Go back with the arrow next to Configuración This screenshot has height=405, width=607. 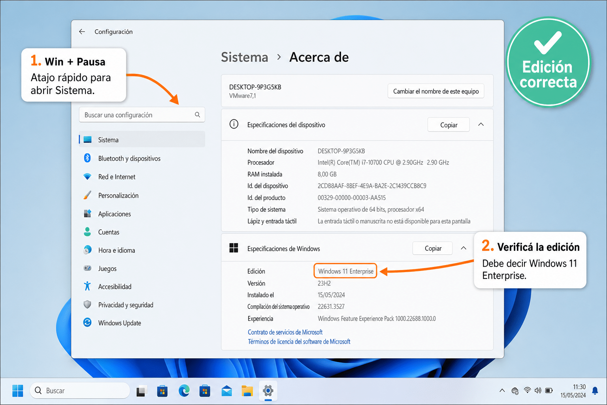click(82, 32)
